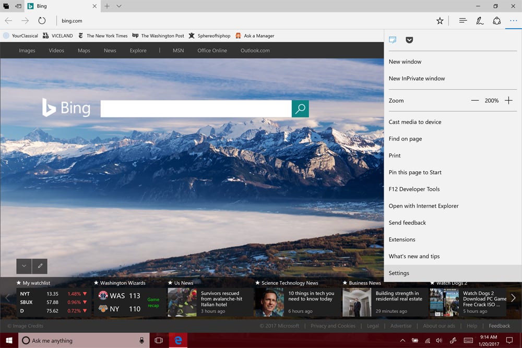Open the Hub icon

point(462,21)
